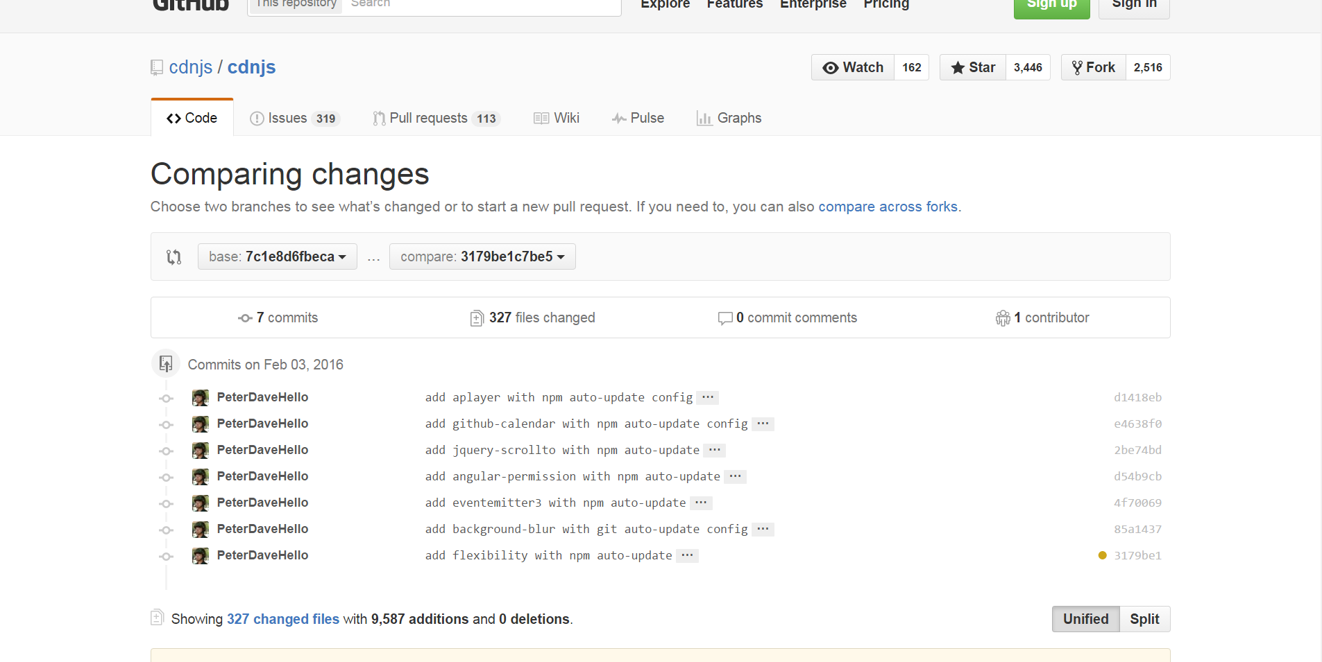Open the Issues tab
Viewport: 1322px width, 662px height.
(294, 118)
